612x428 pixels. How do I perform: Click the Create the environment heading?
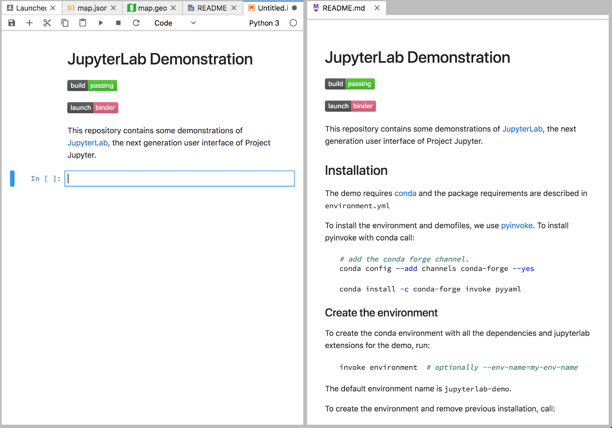coord(381,313)
